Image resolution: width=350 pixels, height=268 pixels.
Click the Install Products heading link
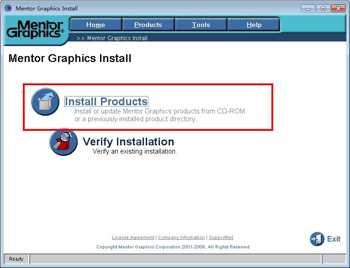(106, 102)
